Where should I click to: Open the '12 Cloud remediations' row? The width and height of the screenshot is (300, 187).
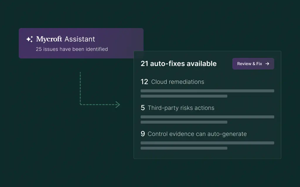pos(172,82)
